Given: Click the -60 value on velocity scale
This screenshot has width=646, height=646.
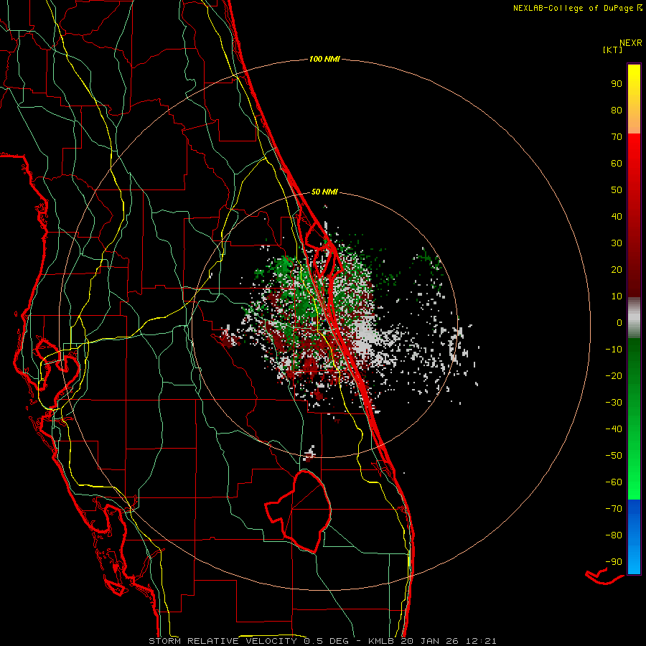Looking at the screenshot, I should pyautogui.click(x=614, y=482).
